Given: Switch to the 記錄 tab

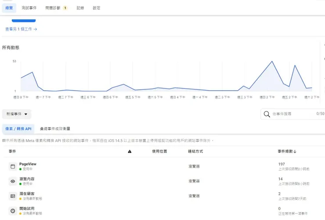Looking at the screenshot, I should pyautogui.click(x=80, y=8).
